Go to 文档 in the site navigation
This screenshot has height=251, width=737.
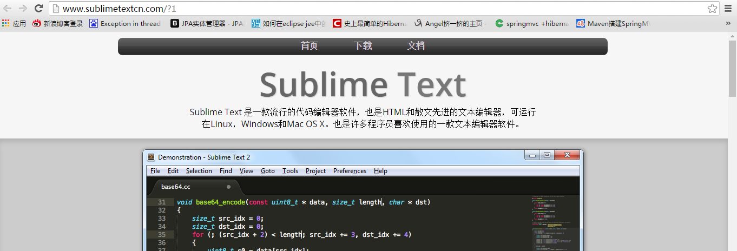[416, 46]
